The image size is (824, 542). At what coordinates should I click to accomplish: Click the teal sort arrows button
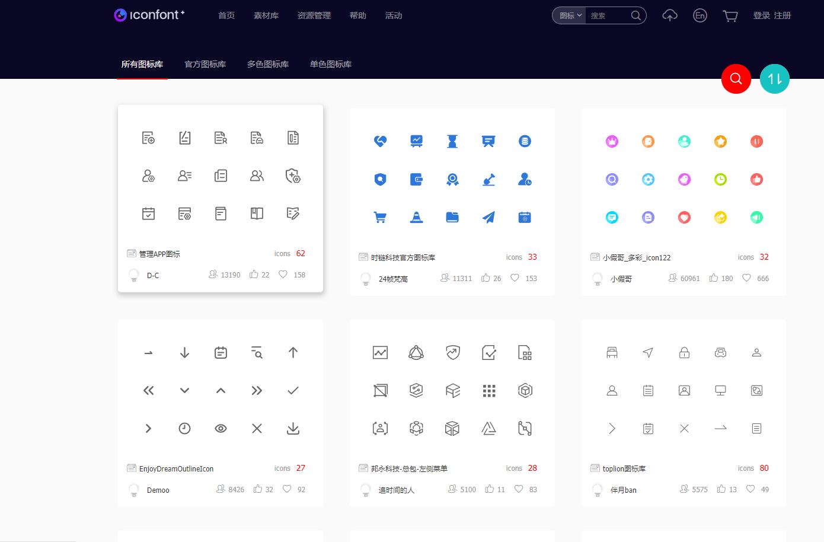click(x=774, y=79)
